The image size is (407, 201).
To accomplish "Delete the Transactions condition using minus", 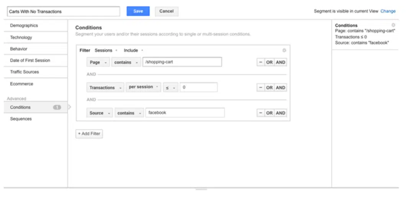I will click(x=260, y=87).
